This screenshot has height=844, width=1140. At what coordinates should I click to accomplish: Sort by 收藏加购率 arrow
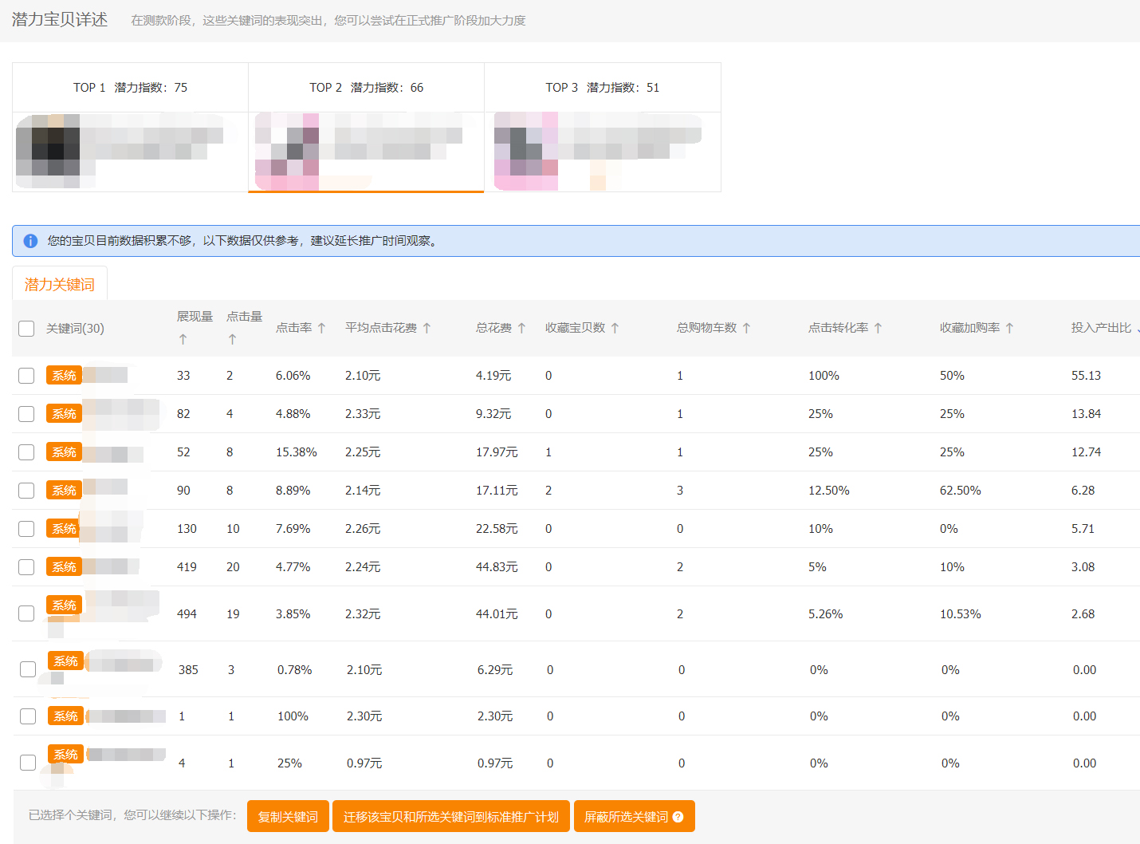point(1009,328)
